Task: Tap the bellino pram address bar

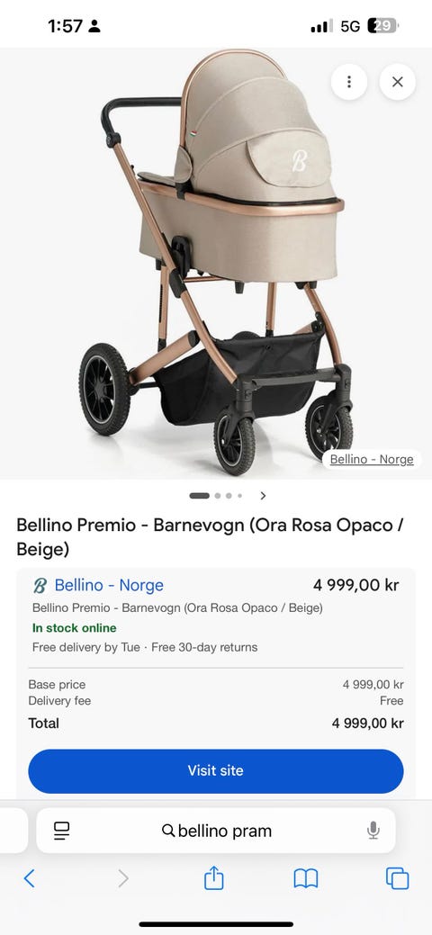Action: (215, 830)
